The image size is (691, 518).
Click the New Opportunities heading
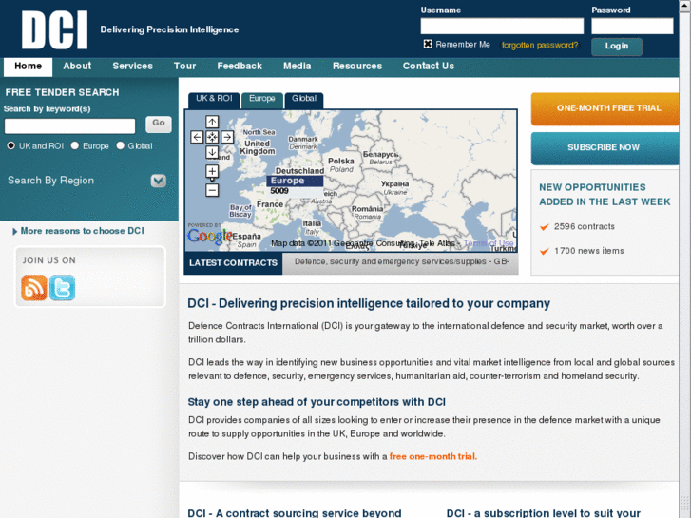point(605,195)
